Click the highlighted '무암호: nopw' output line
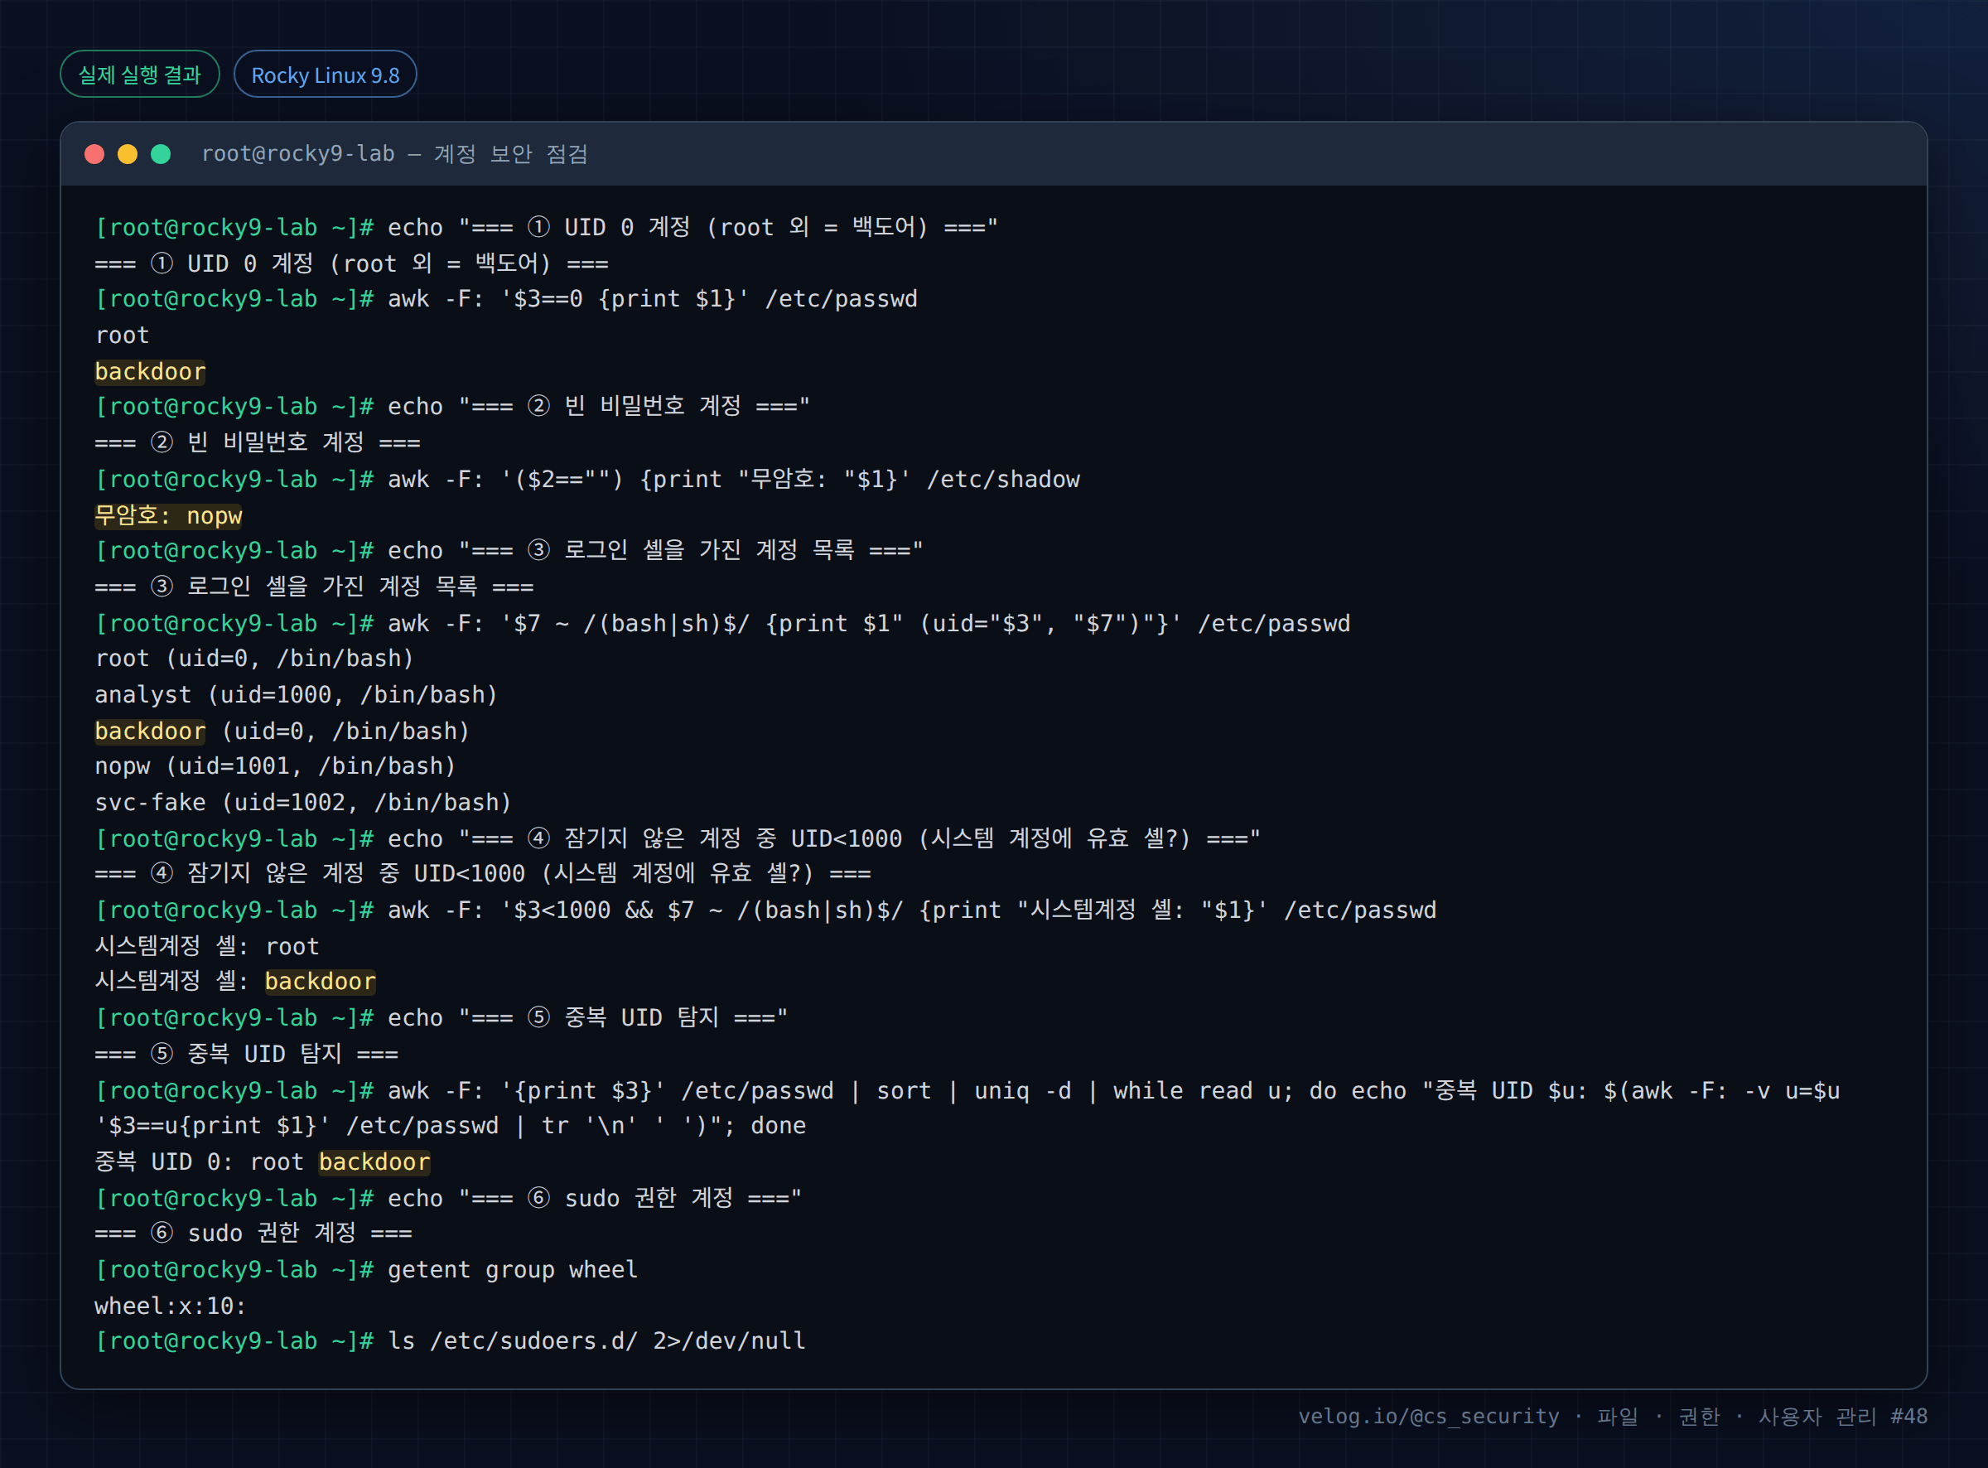 (169, 515)
